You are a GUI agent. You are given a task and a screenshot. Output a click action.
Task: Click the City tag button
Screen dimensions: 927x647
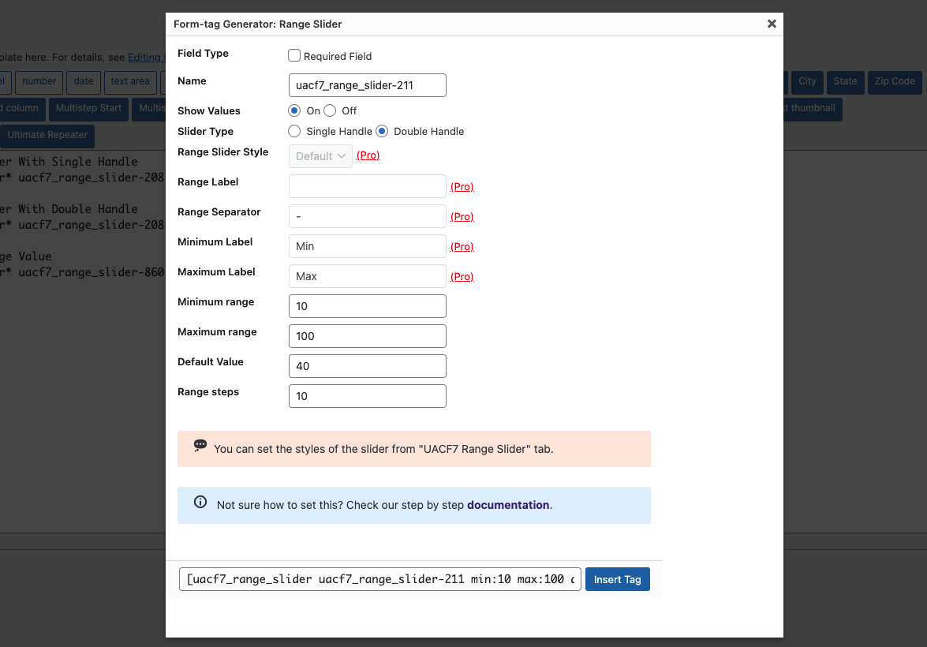807,81
